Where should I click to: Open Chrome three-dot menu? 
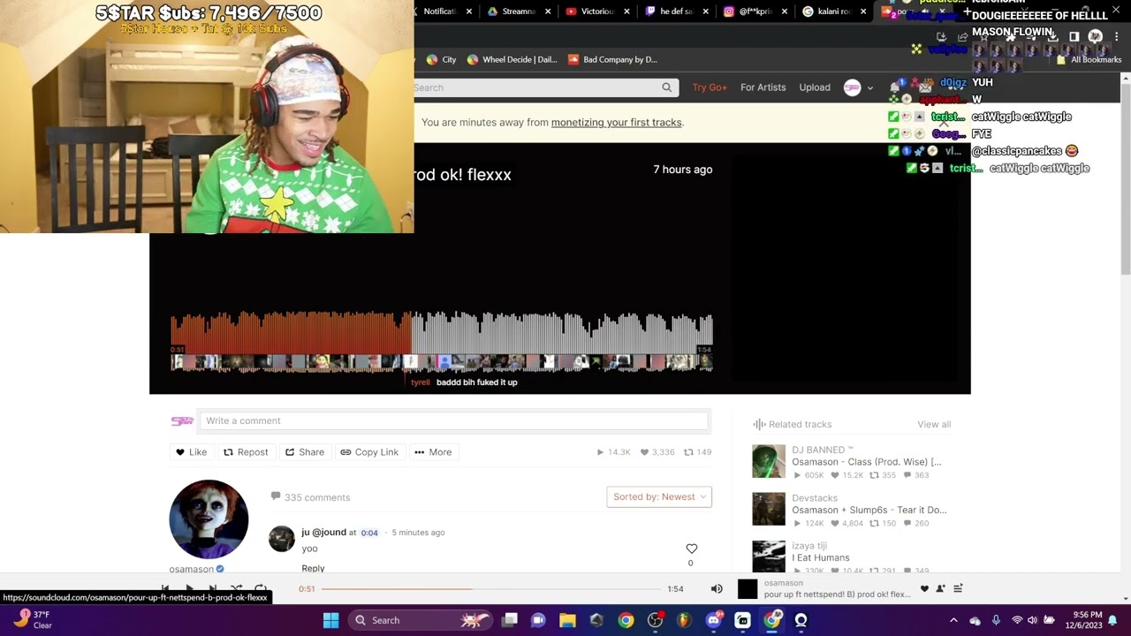click(1116, 36)
